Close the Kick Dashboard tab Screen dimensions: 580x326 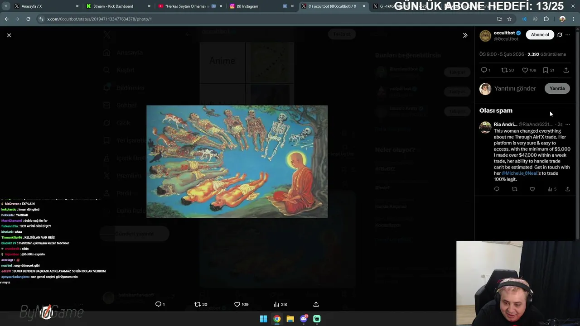[149, 6]
